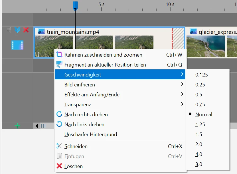Click the Ctrl+Q shortcut label
Viewport: 237px width, 174px height.
coord(175,65)
